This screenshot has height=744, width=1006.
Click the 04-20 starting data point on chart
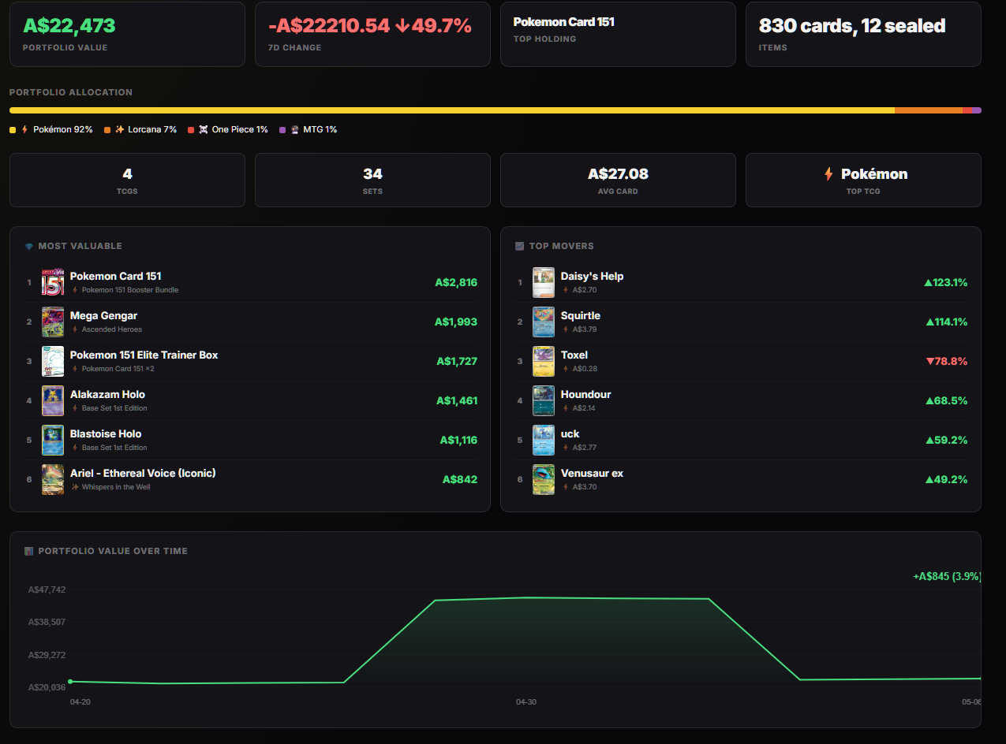point(70,681)
